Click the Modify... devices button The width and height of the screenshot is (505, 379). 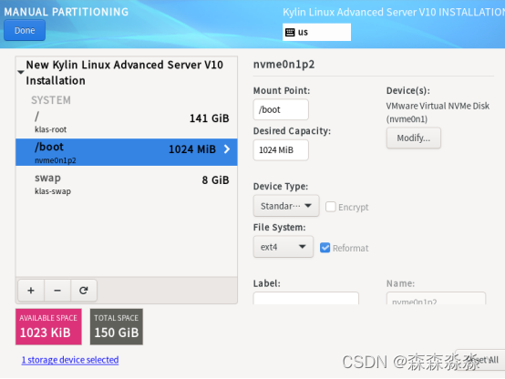coord(414,138)
